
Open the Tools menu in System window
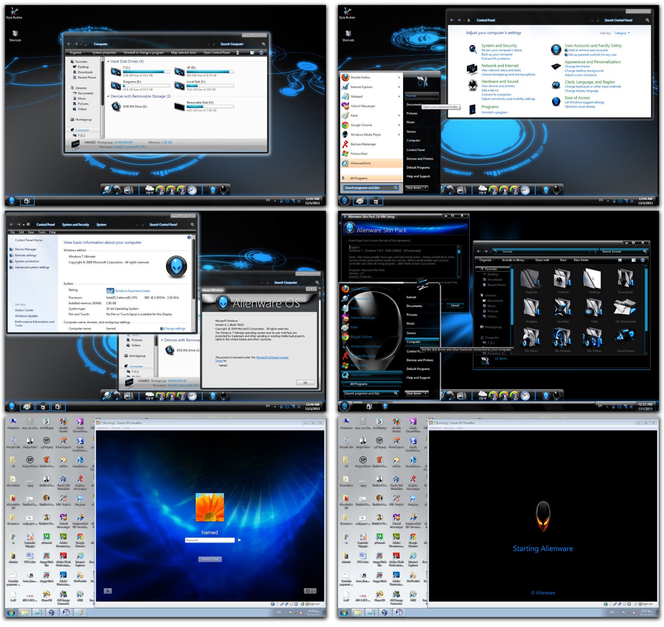[42, 232]
